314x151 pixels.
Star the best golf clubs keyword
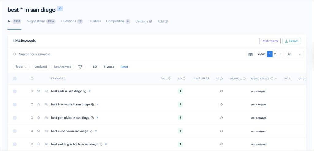[x=38, y=118]
